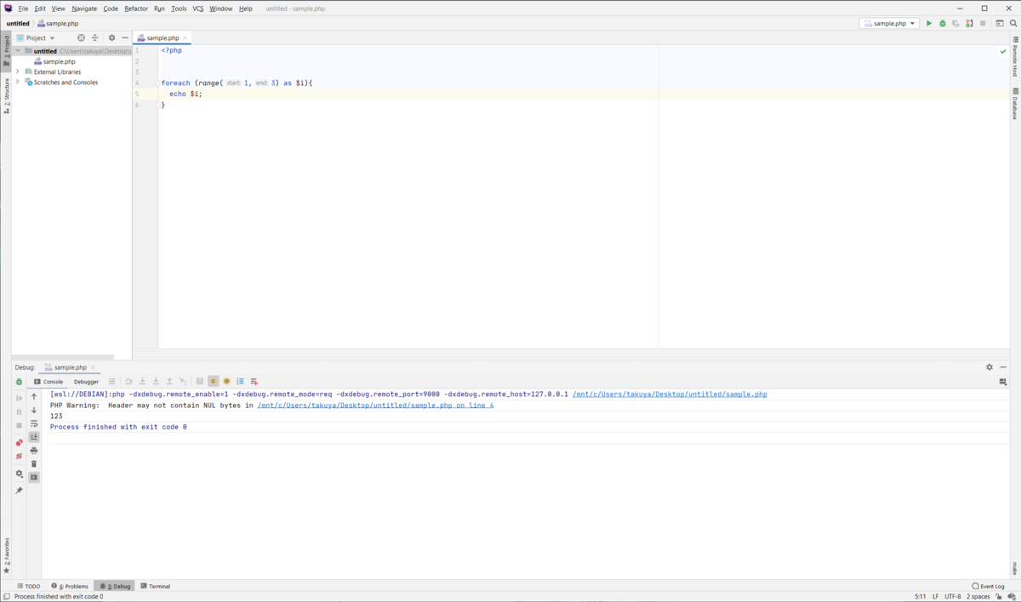Run sample.php using the green Run icon

929,23
